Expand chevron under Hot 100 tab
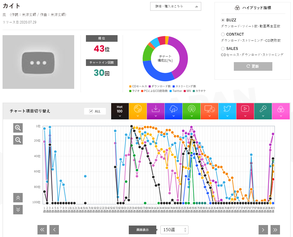This screenshot has height=237, width=293. click(x=120, y=116)
